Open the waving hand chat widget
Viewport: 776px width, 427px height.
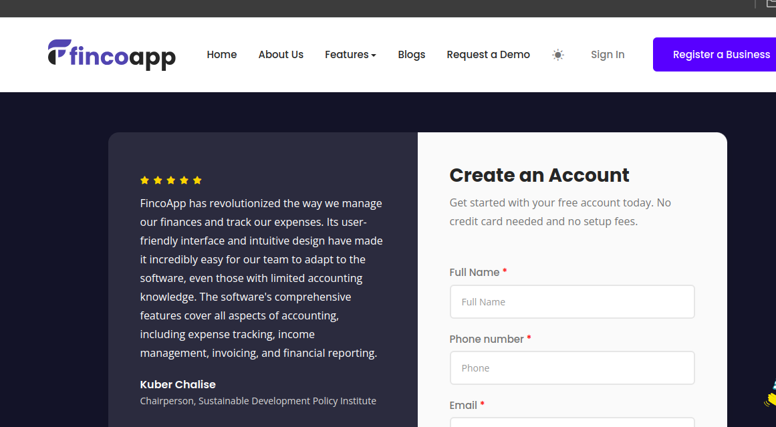point(771,394)
